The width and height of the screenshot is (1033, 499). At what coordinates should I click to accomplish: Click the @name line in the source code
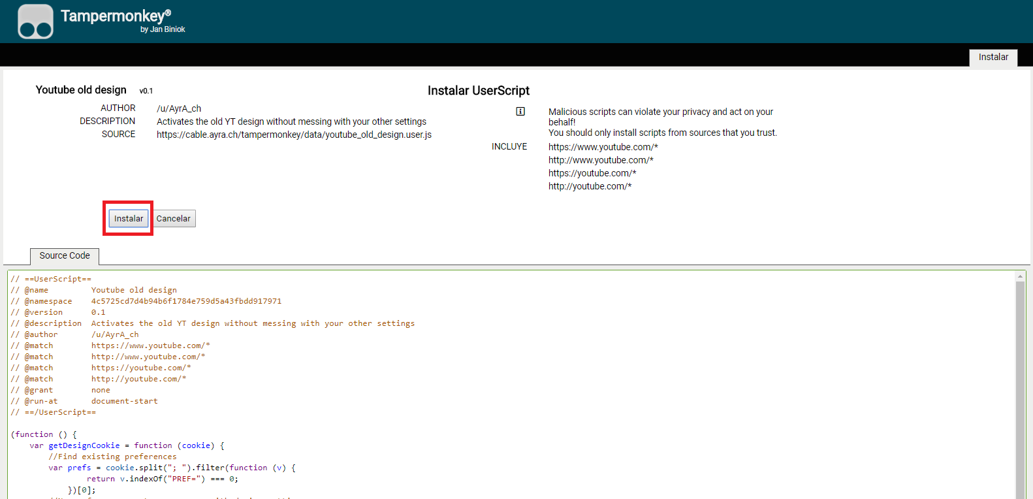(94, 290)
